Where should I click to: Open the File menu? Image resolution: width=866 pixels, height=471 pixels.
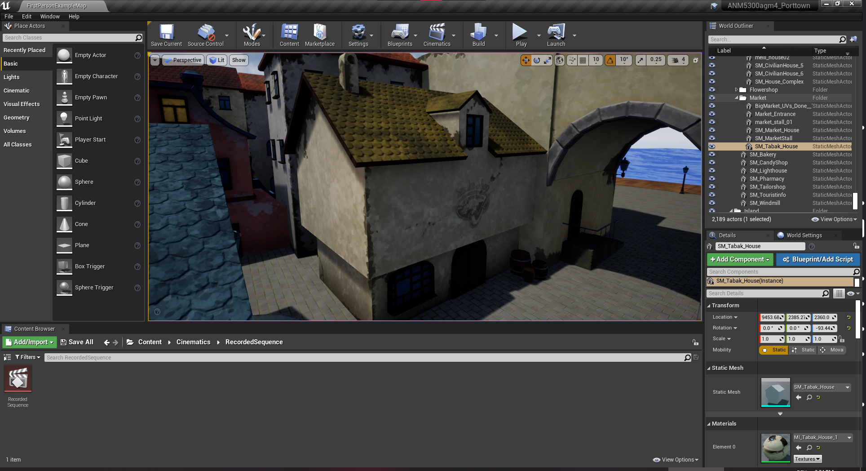pyautogui.click(x=9, y=17)
